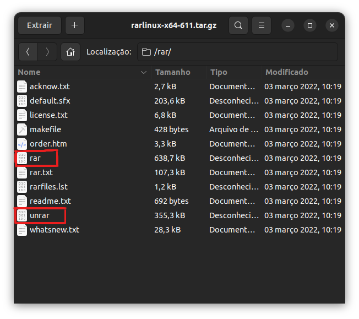The width and height of the screenshot is (359, 319).
Task: Maximize the archive window
Action: coord(310,25)
